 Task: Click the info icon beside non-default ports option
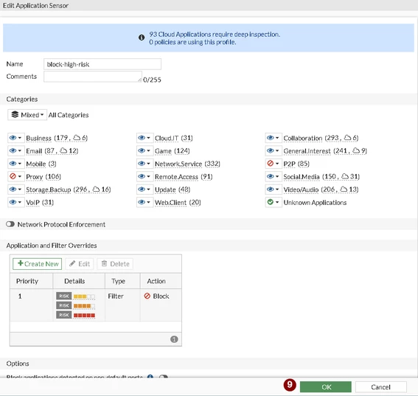point(150,377)
